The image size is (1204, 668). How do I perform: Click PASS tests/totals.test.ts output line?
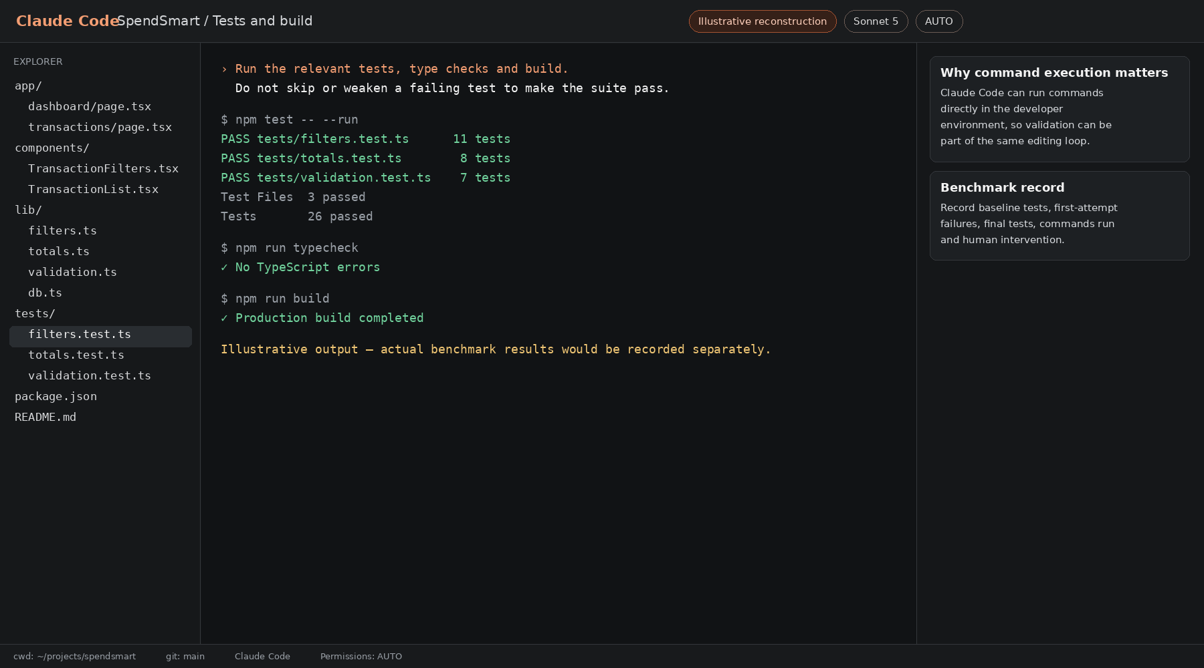[366, 158]
